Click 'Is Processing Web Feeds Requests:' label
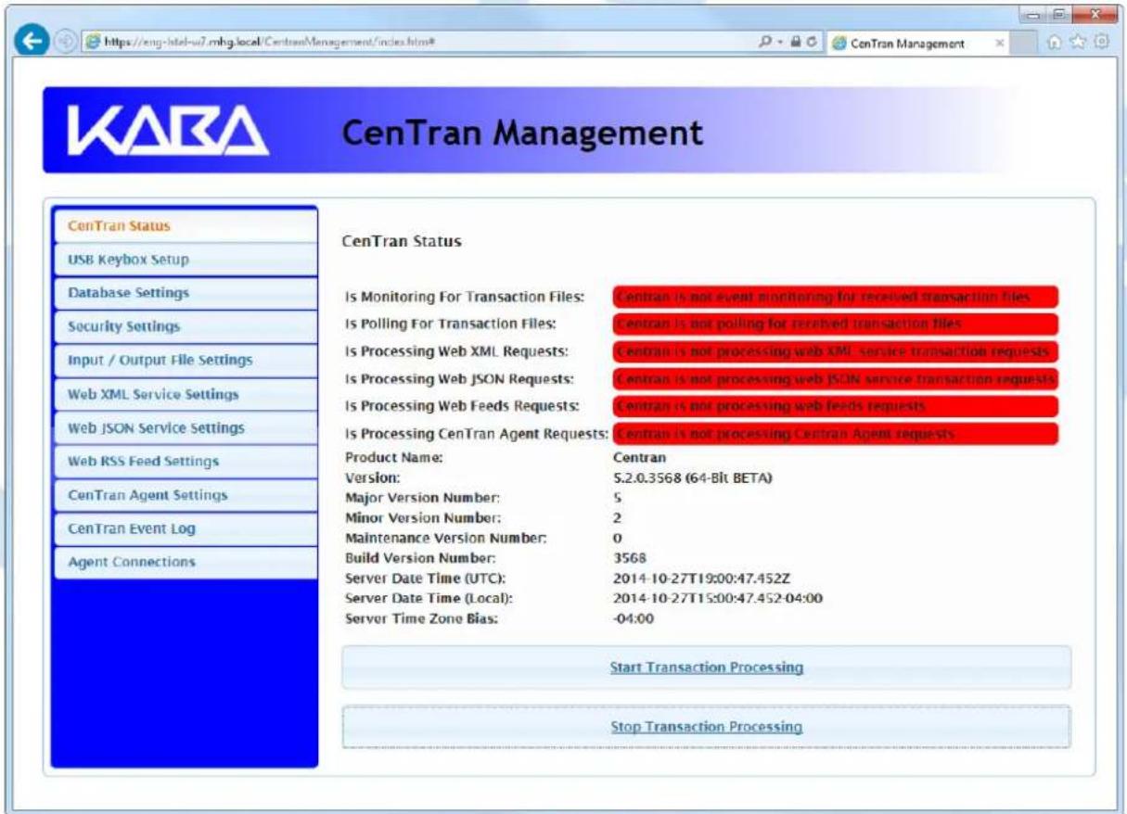Image resolution: width=1127 pixels, height=814 pixels. tap(462, 406)
